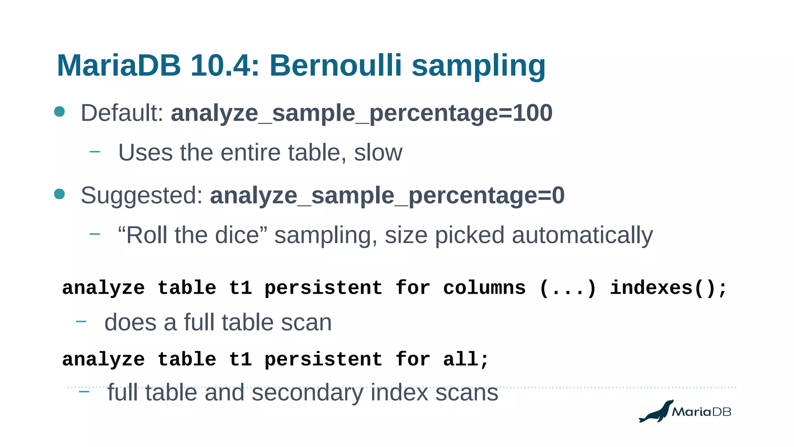Click the text does a full table scan

point(218,322)
